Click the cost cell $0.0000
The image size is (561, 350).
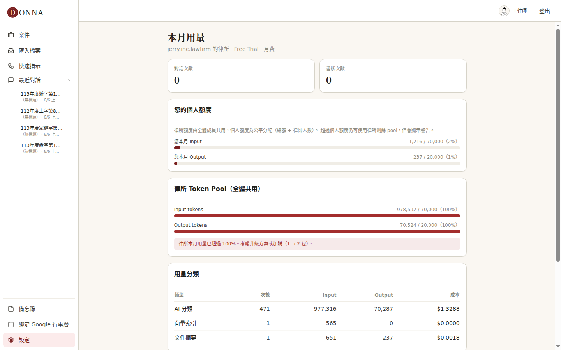pos(448,323)
